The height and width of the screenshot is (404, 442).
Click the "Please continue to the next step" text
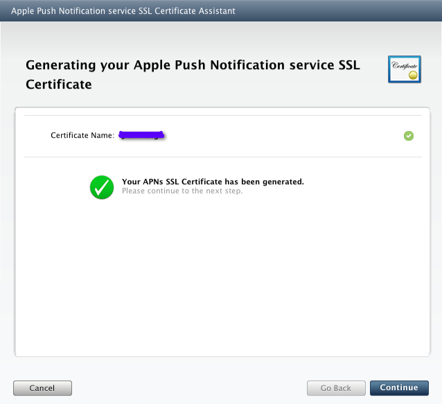[x=182, y=191]
